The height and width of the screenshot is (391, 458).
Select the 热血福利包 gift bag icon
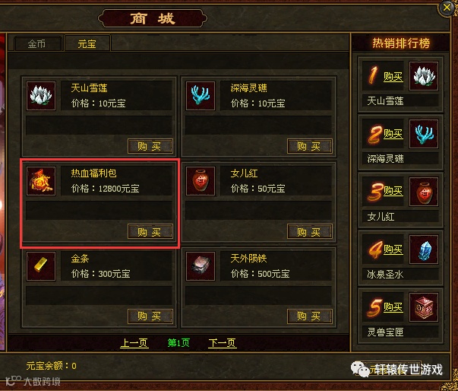(41, 181)
